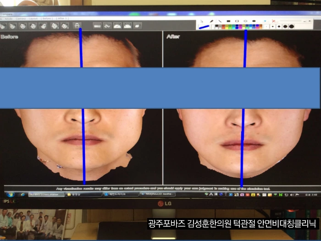Choose the second brush size dot
Viewport: 321px width, 241px height.
273,27
